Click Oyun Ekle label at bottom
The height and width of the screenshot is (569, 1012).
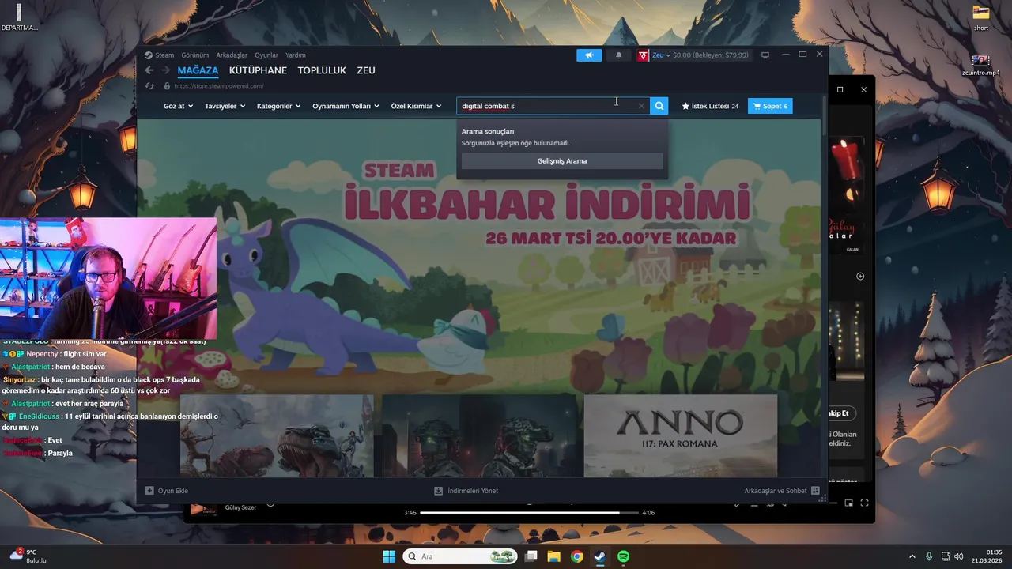173,491
